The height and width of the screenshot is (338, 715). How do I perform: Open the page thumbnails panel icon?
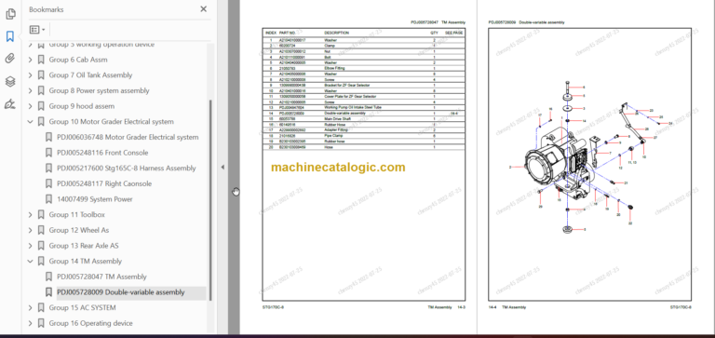(10, 14)
